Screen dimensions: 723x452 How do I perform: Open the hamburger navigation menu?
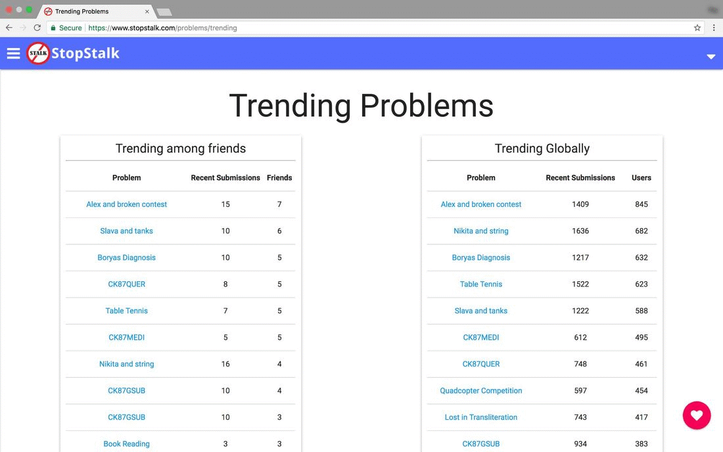pos(13,53)
